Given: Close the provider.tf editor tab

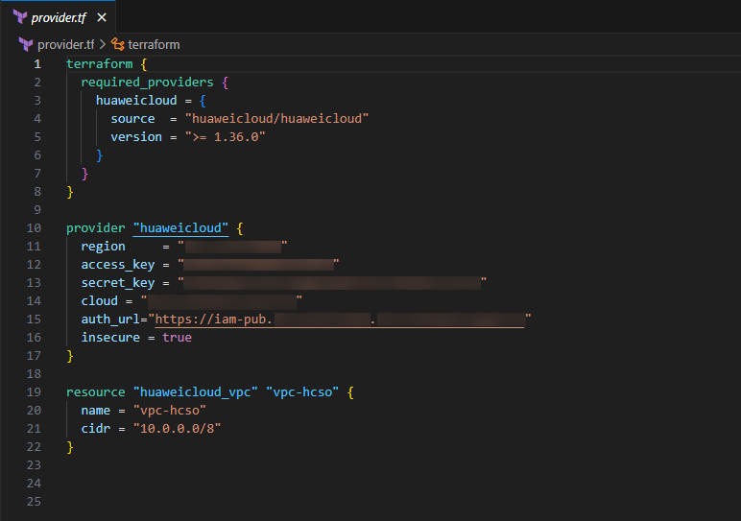Looking at the screenshot, I should click(103, 17).
